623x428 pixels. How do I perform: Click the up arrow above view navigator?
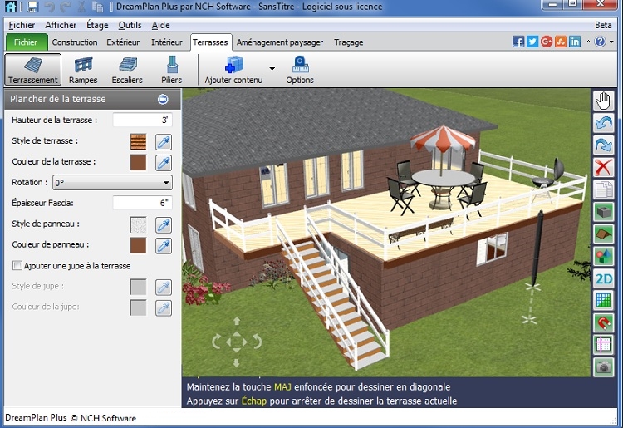pyautogui.click(x=237, y=321)
